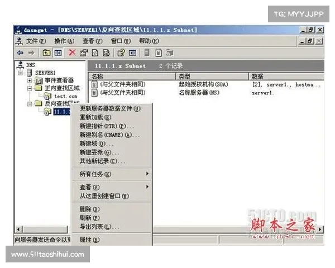Image resolution: width=335 pixels, height=268 pixels.
Task: Choose 从这里创建窗口(W) menu entry
Action: [x=112, y=196]
